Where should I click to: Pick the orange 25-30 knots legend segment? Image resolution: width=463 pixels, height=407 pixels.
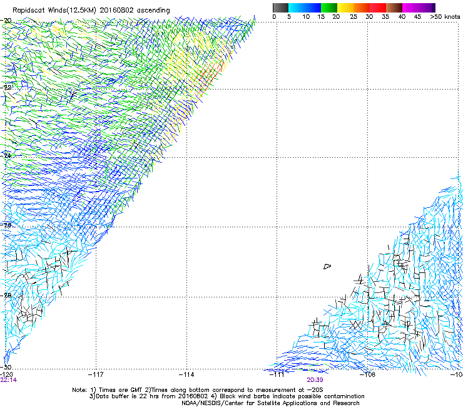pos(362,8)
